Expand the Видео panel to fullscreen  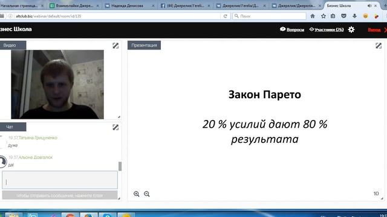115,46
